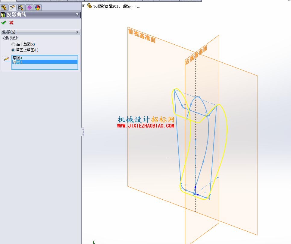Viewport: 291px width, 244px height.
Task: Collapse the 选择(S) section chevron
Action: click(77, 32)
